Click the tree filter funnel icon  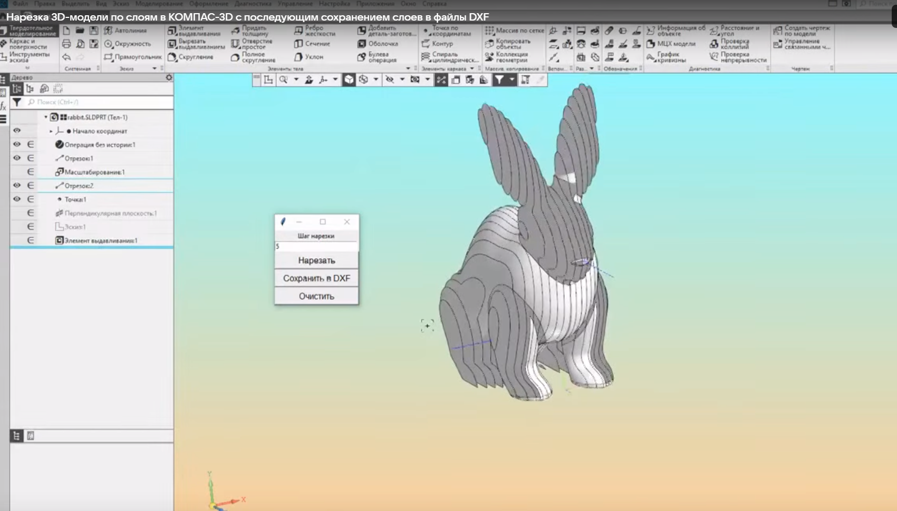click(17, 102)
